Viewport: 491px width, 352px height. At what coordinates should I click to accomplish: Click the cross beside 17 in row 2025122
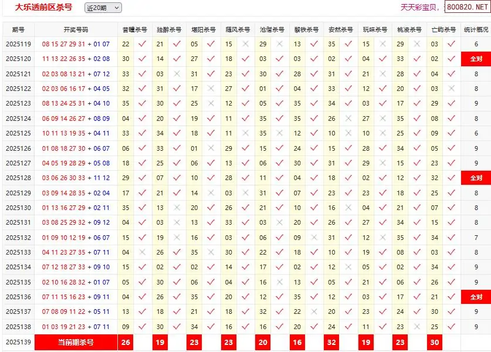[x=211, y=89]
